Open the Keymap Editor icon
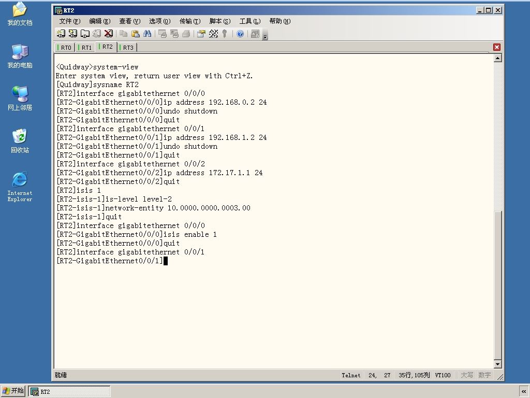Image resolution: width=530 pixels, height=398 pixels. pos(213,34)
